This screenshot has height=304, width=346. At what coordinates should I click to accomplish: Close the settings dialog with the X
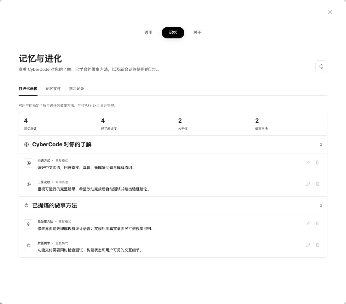point(330,12)
